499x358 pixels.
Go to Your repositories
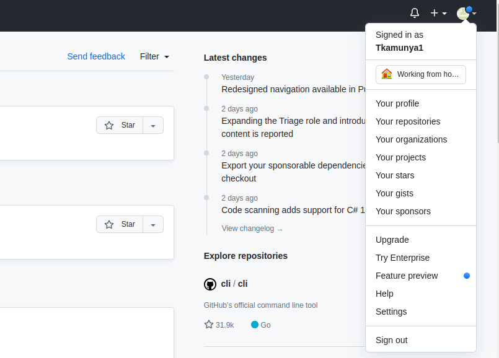point(421,121)
